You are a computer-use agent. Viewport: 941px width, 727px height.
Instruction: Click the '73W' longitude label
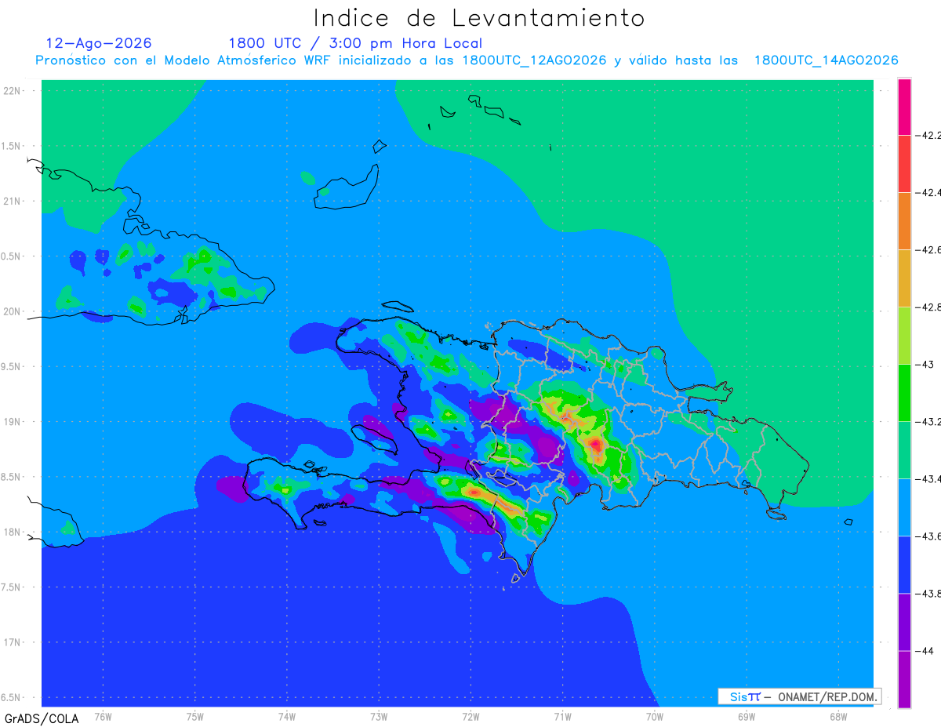[x=379, y=716]
